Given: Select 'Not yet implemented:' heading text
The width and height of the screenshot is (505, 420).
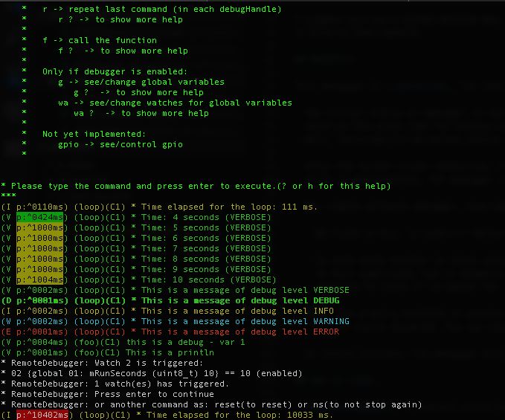Looking at the screenshot, I should (x=94, y=134).
